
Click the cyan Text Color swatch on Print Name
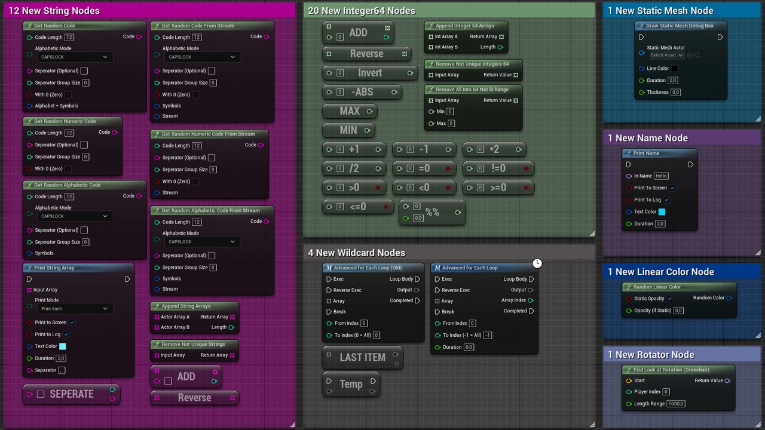662,211
